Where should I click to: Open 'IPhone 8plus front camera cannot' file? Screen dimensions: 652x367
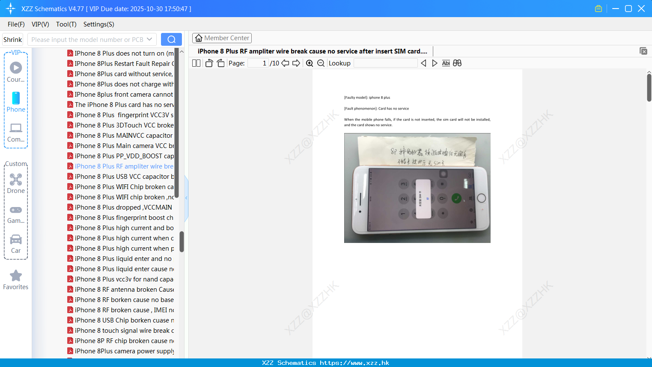121,95
